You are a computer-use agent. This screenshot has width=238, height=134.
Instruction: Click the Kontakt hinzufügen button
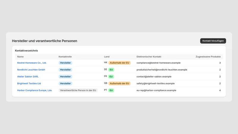point(213,41)
